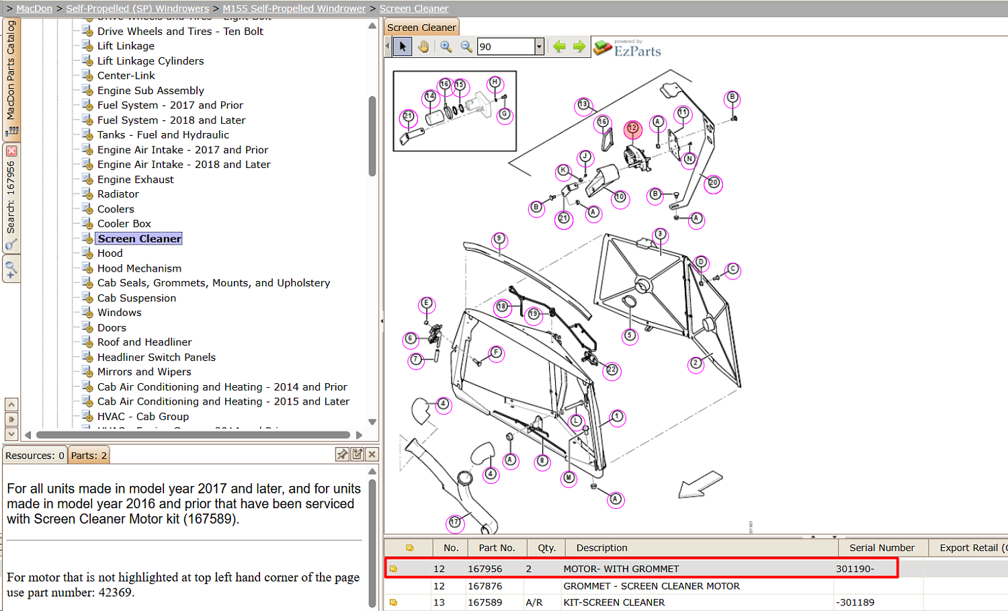Image resolution: width=1008 pixels, height=611 pixels.
Task: Click the Hood page icon in tree
Action: pyautogui.click(x=87, y=253)
